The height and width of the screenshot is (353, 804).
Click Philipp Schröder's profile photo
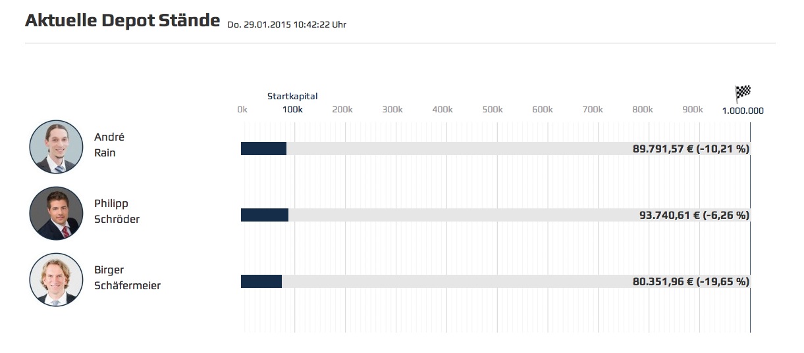(56, 213)
